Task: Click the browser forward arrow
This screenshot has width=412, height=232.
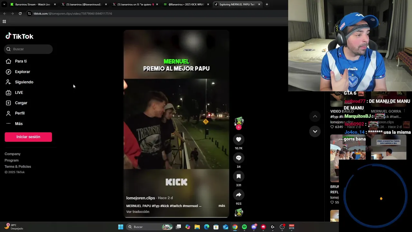Action: point(12,14)
